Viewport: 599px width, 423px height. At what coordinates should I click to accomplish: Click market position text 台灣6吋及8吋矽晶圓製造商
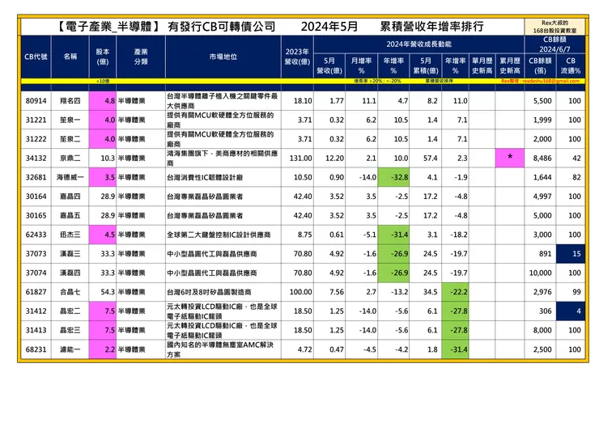click(209, 292)
